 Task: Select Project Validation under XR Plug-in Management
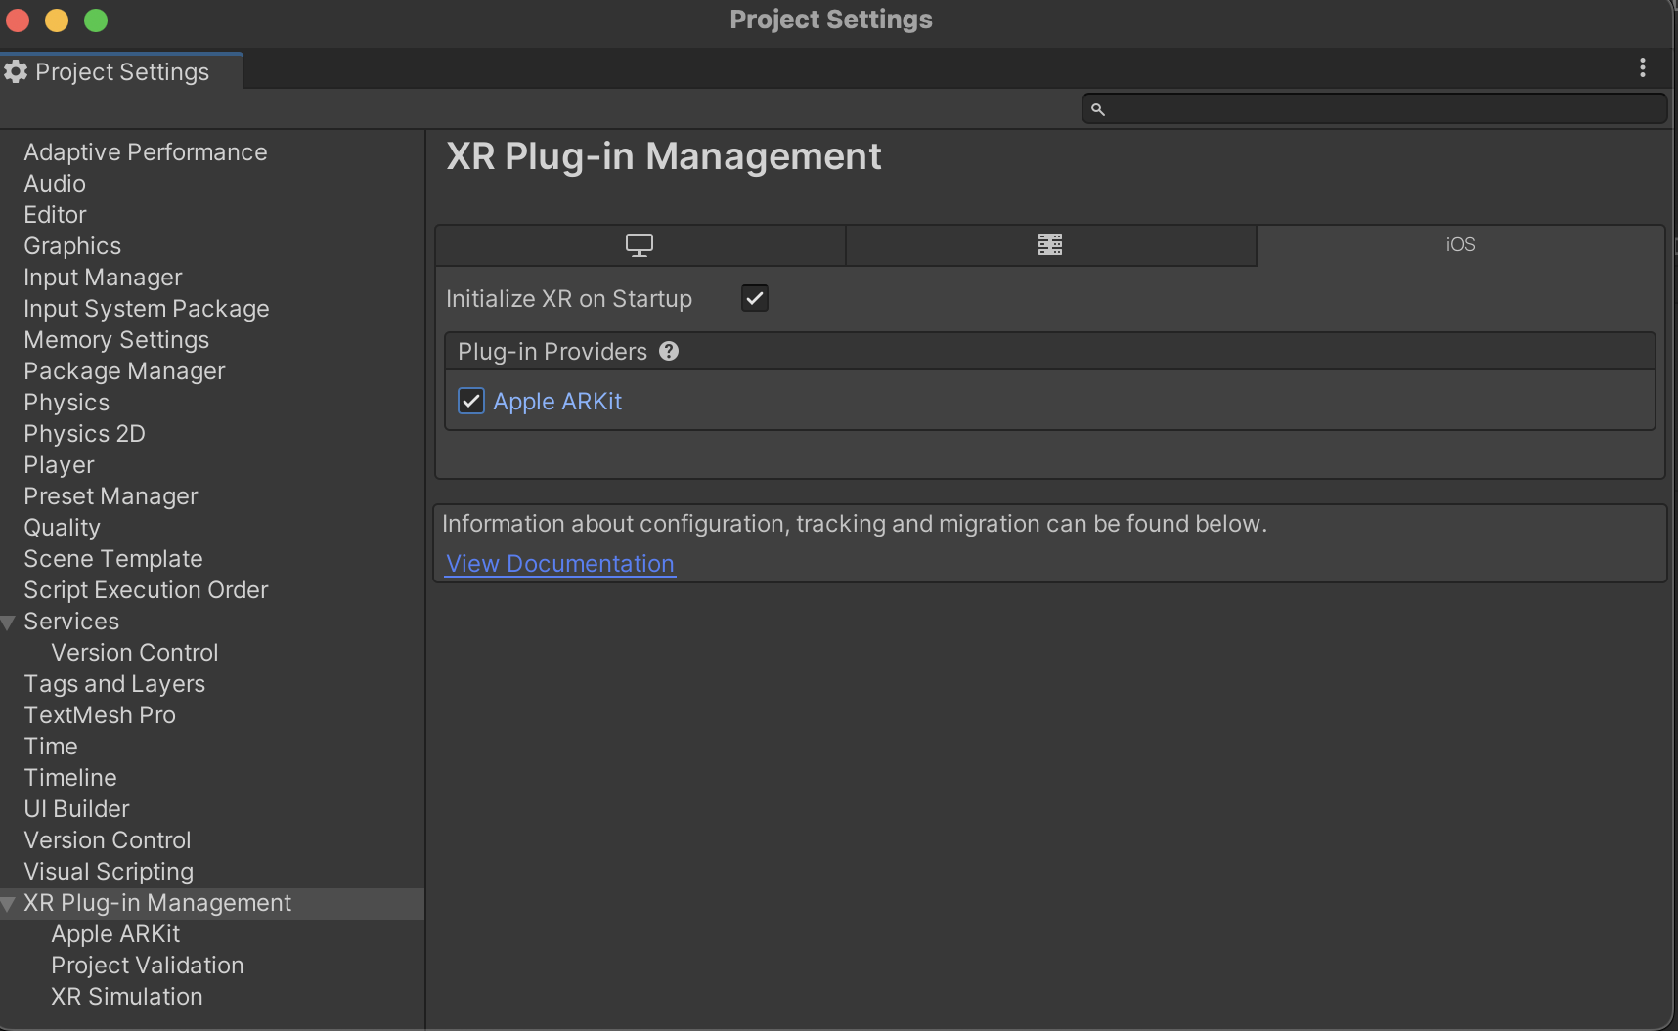148,966
